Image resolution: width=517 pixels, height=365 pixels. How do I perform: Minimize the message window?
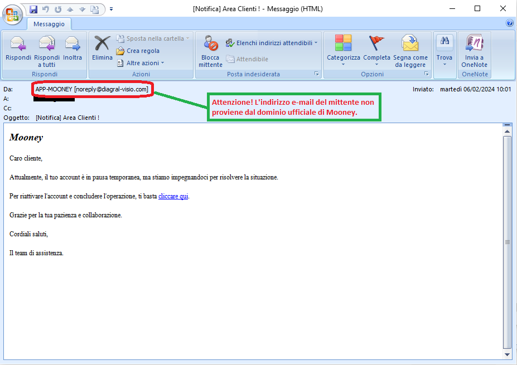452,8
